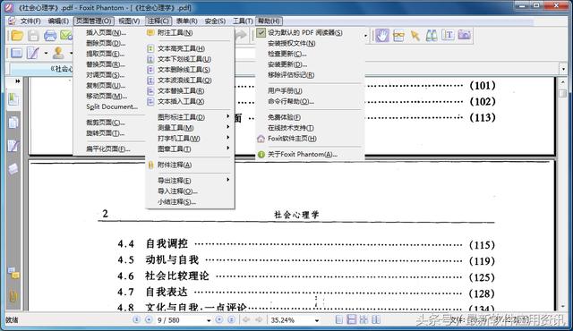Click the Email envelope icon
This screenshot has width=573, height=331.
66,36
